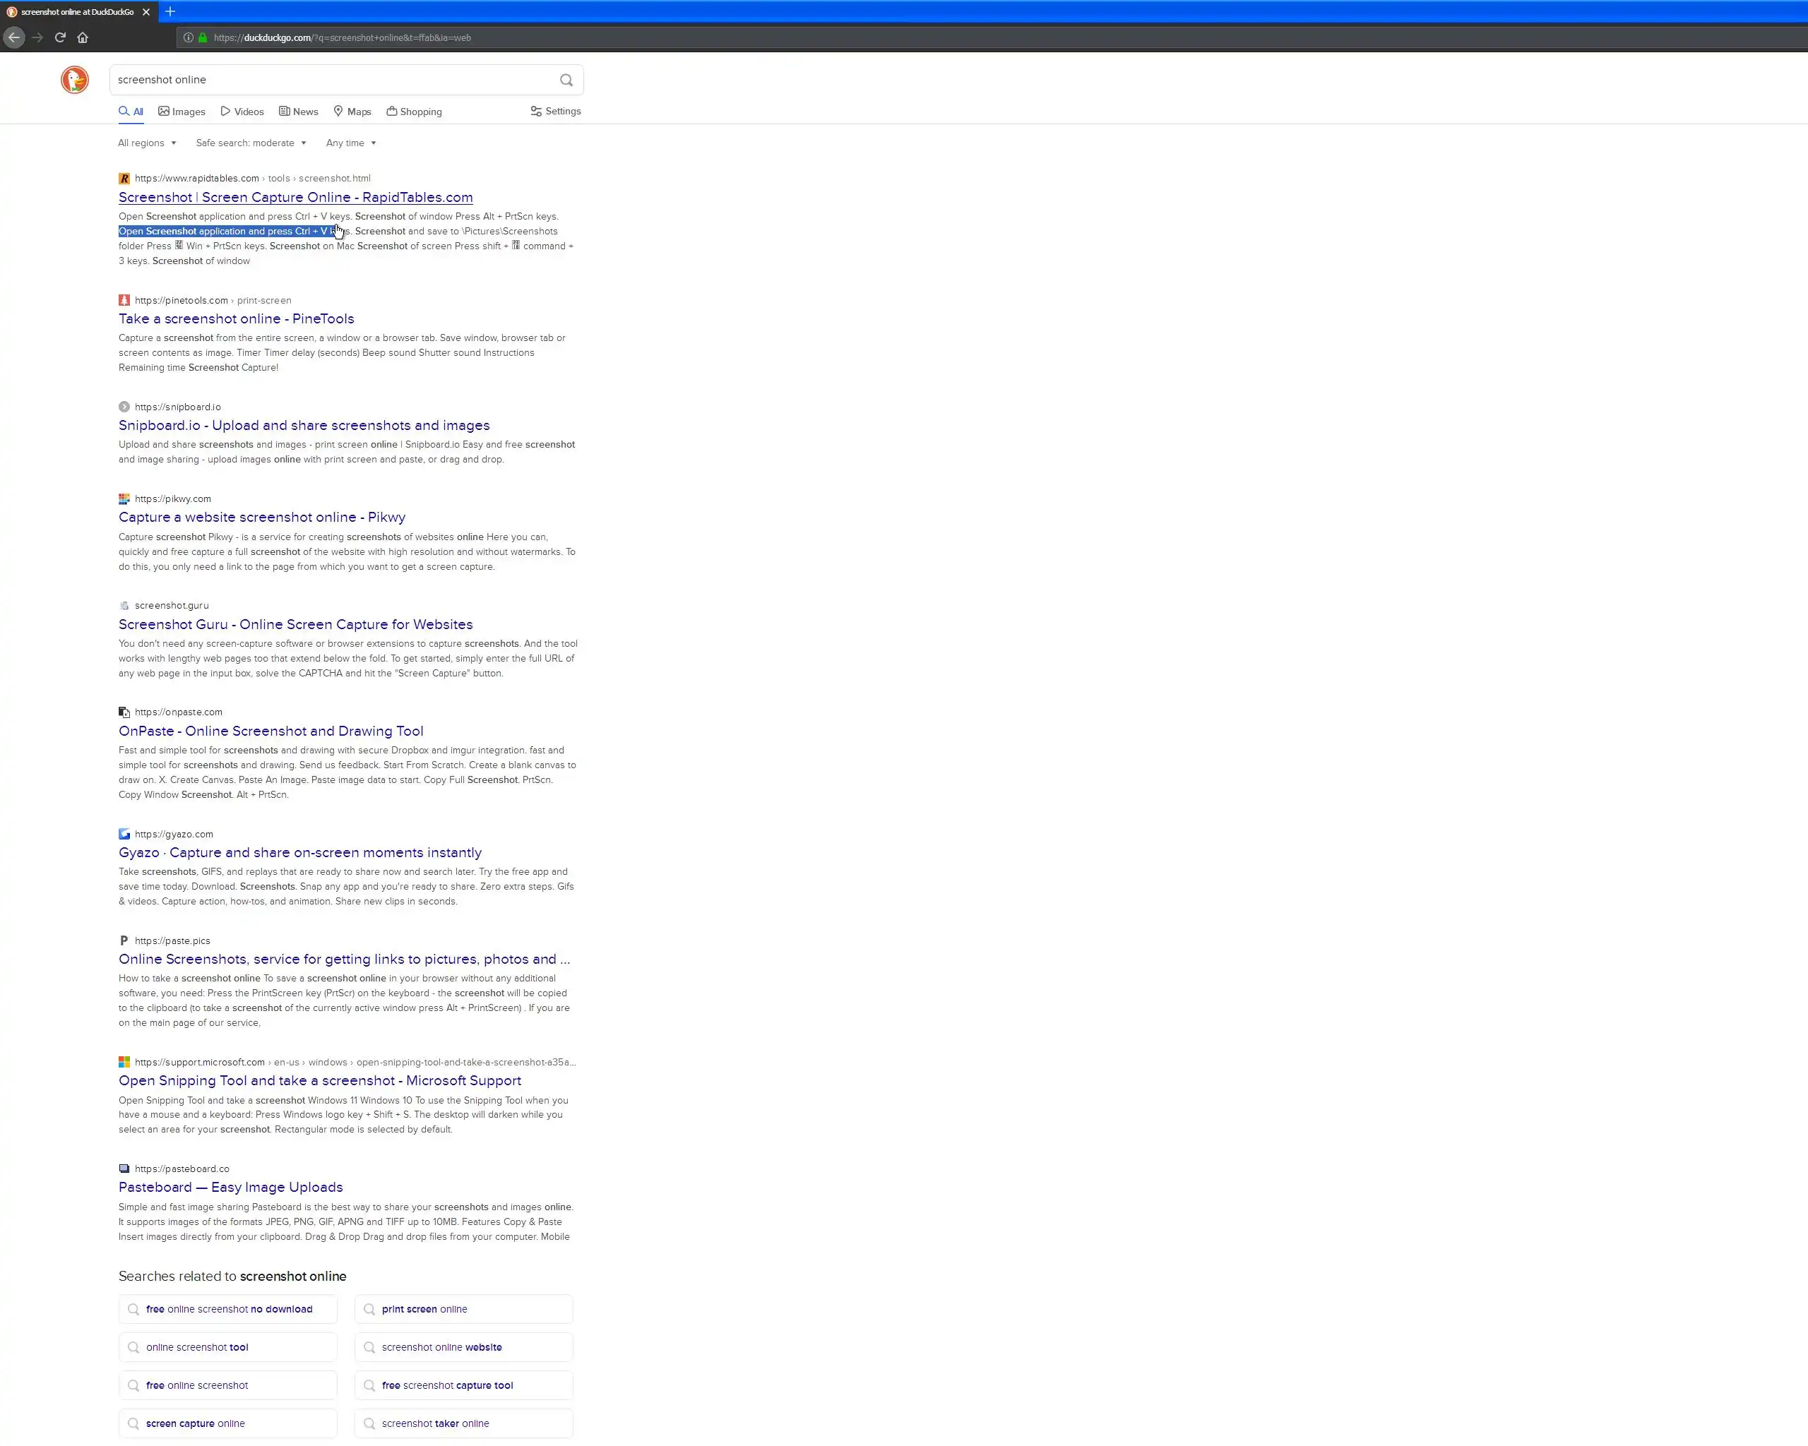Reload the page with refresh icon
This screenshot has width=1808, height=1446.
[x=60, y=37]
